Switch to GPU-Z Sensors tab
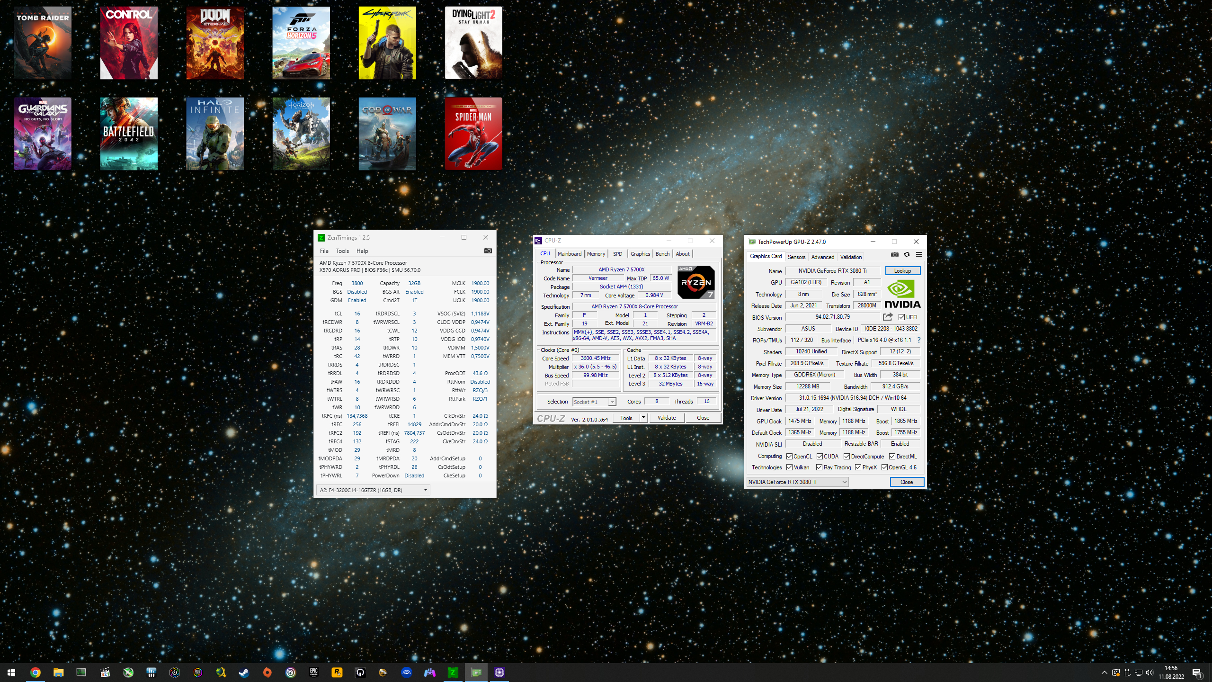Screen dimensions: 1212x682 point(796,257)
